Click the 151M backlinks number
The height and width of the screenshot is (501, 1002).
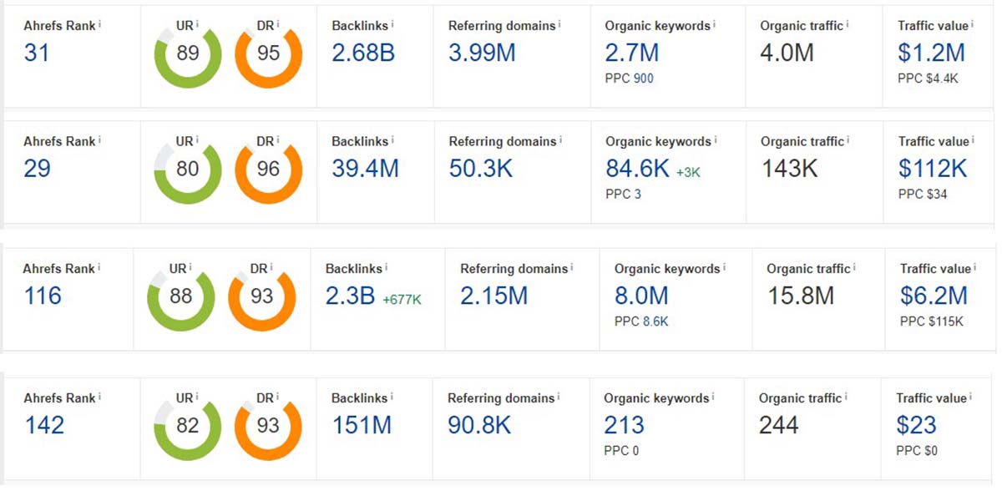[362, 425]
